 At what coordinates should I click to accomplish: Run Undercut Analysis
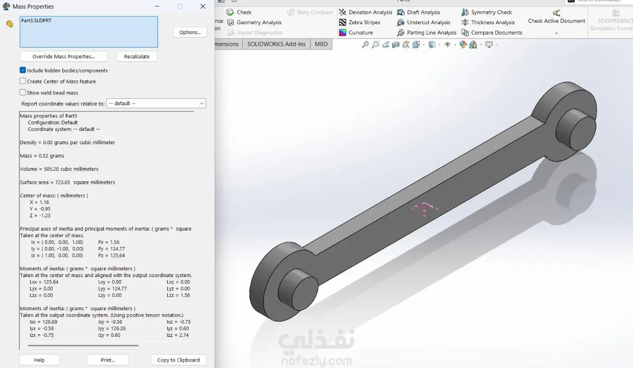424,22
